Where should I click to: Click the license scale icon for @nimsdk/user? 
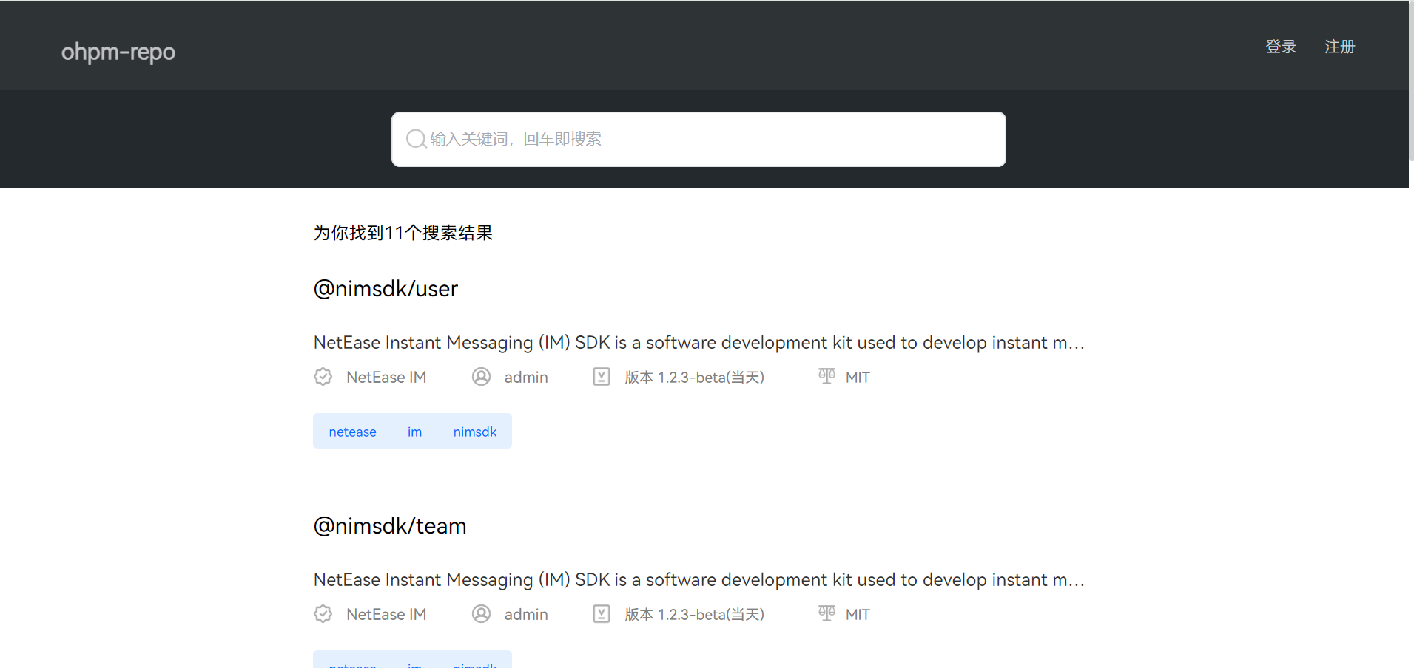[x=826, y=376]
